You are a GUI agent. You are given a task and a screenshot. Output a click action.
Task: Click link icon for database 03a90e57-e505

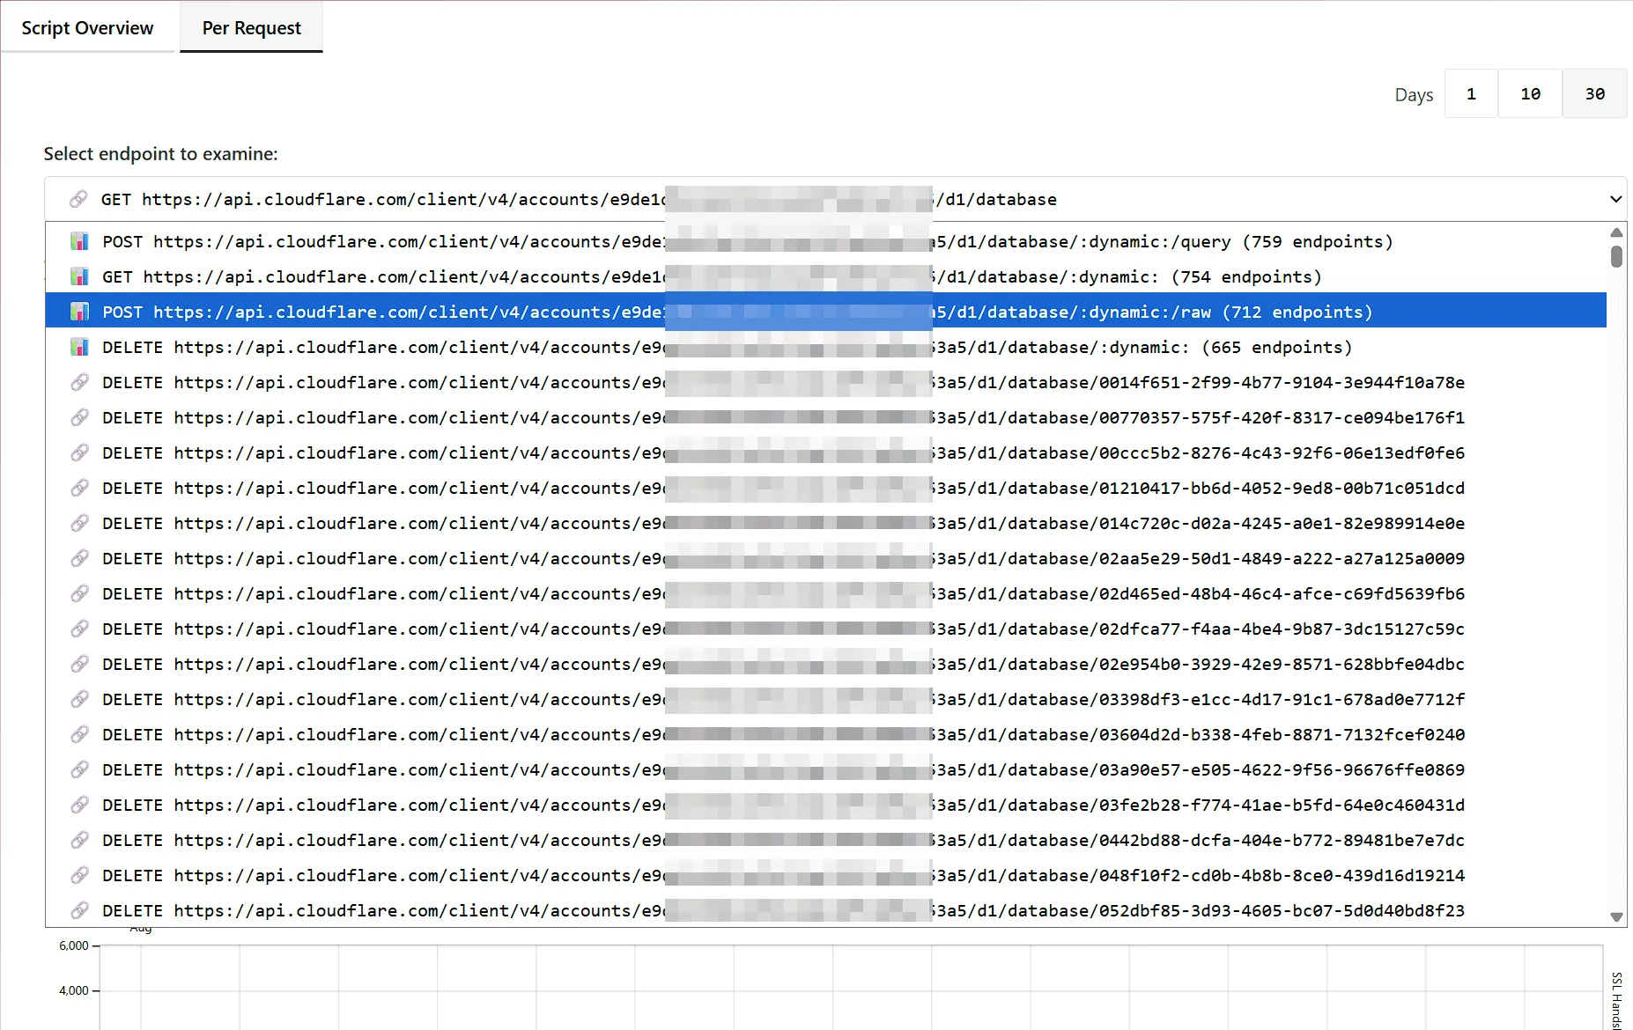pyautogui.click(x=79, y=769)
